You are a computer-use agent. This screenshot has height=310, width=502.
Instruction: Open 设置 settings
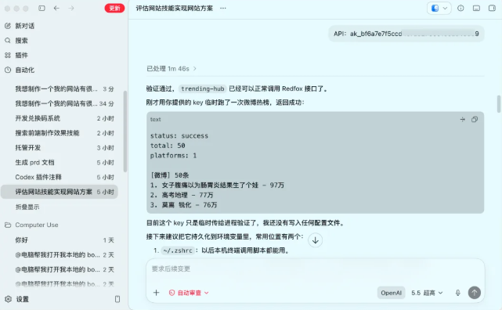[x=17, y=299]
